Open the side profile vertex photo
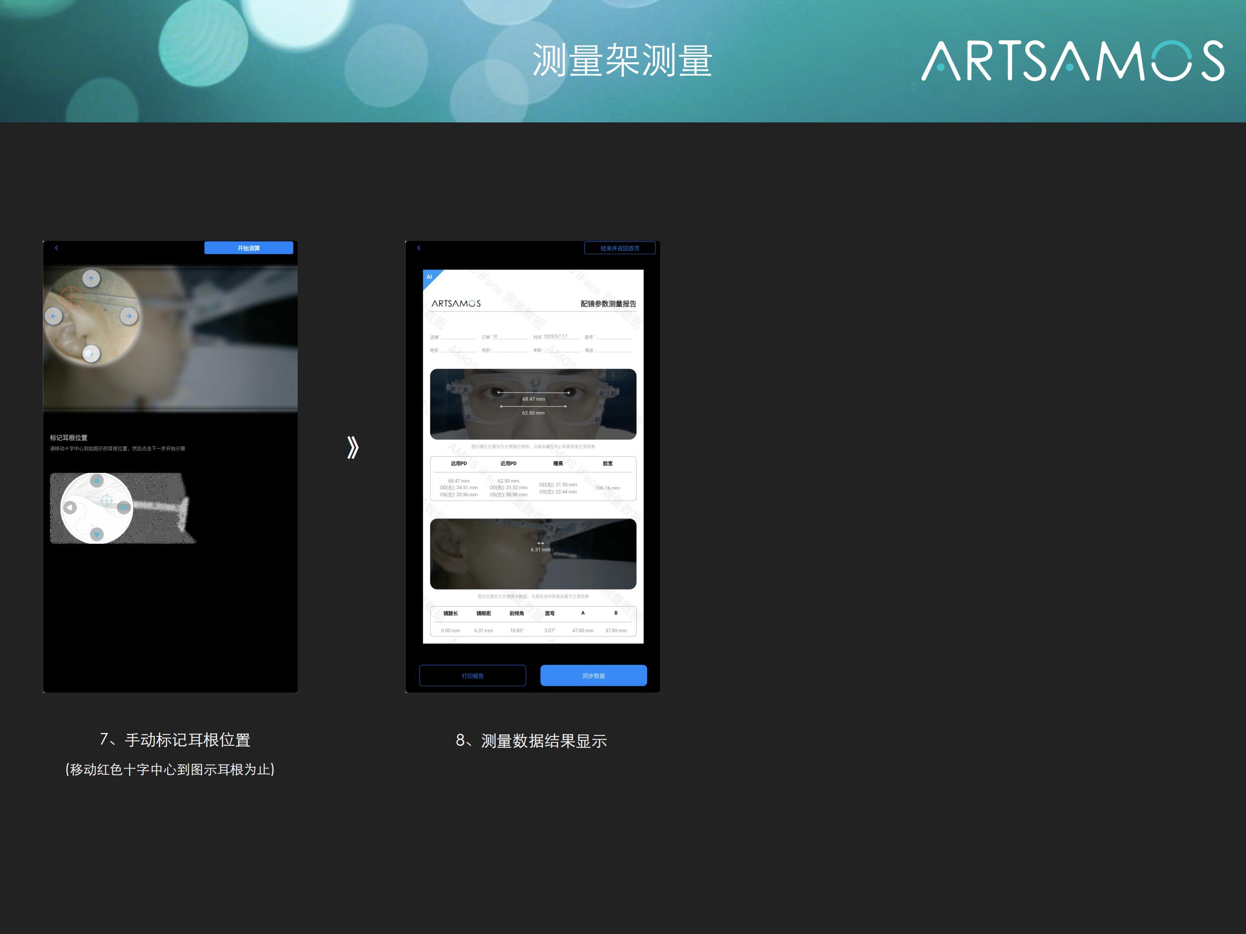Viewport: 1246px width, 934px height. tap(533, 553)
